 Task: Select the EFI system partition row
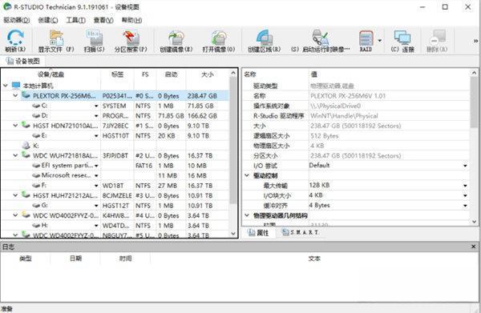tap(115, 166)
